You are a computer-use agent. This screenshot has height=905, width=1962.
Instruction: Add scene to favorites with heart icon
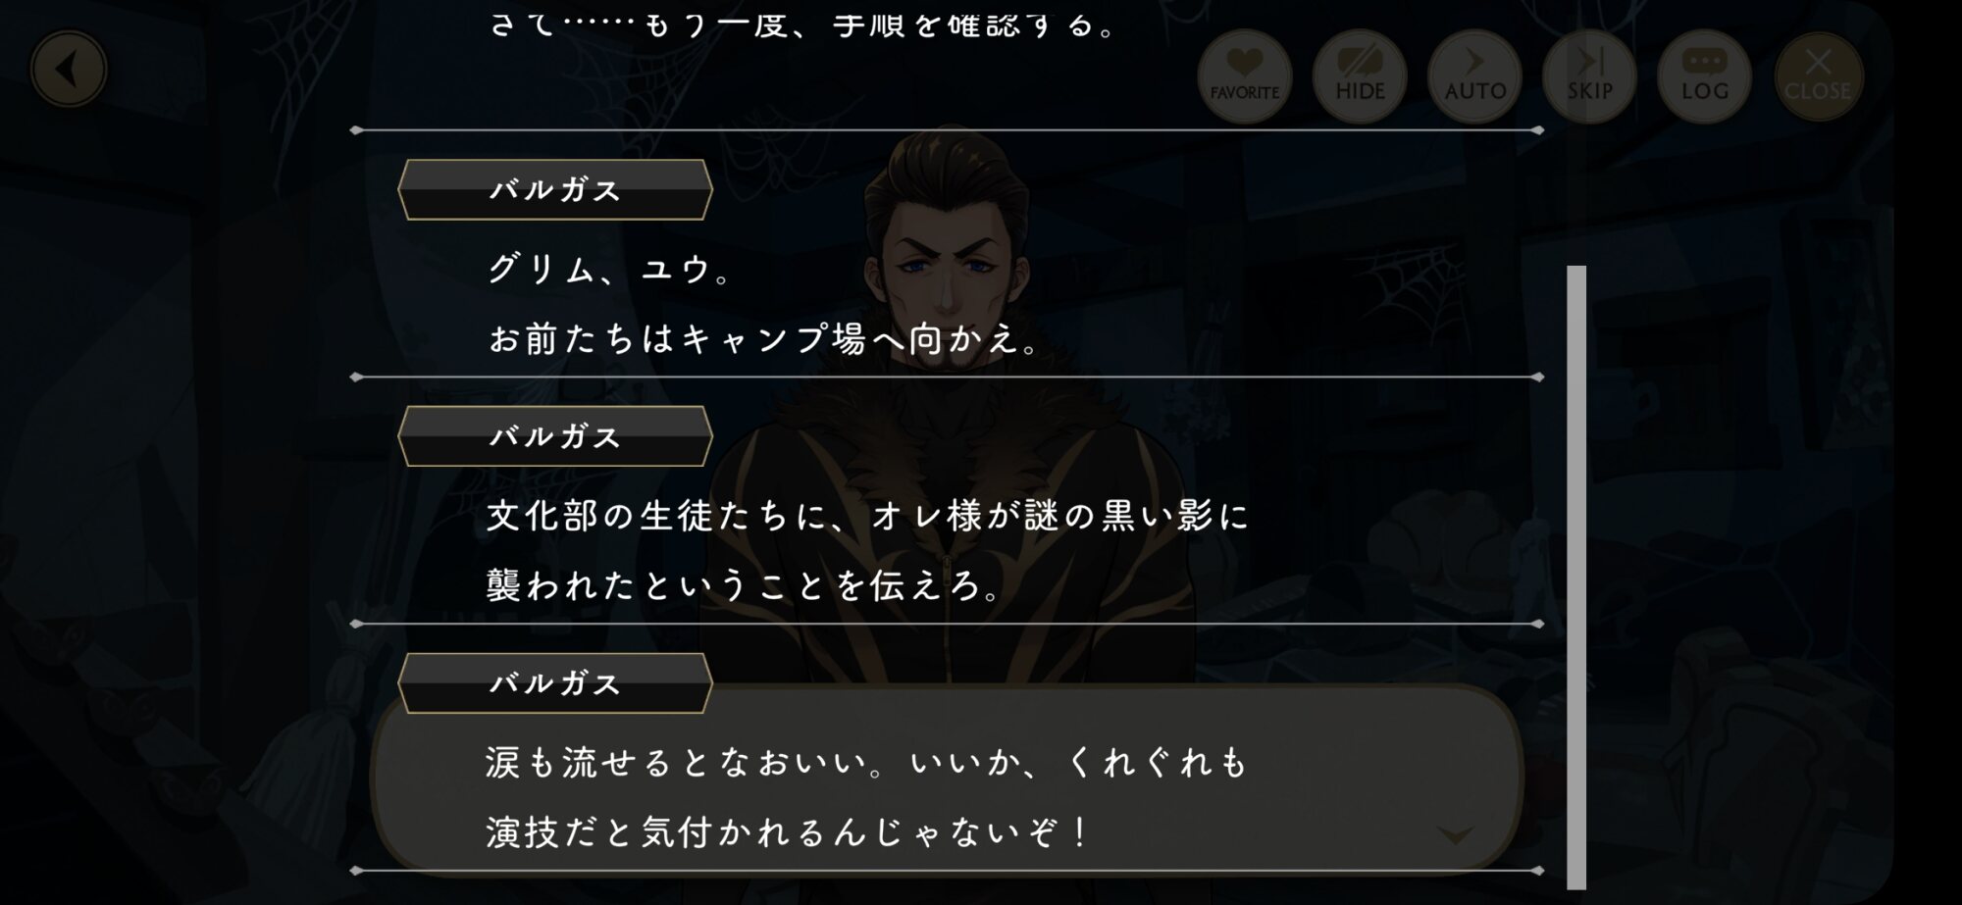(x=1244, y=75)
